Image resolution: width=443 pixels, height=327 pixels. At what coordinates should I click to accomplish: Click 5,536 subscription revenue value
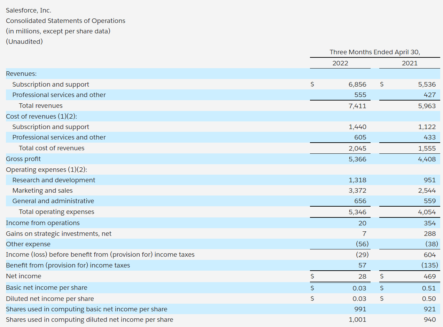427,85
